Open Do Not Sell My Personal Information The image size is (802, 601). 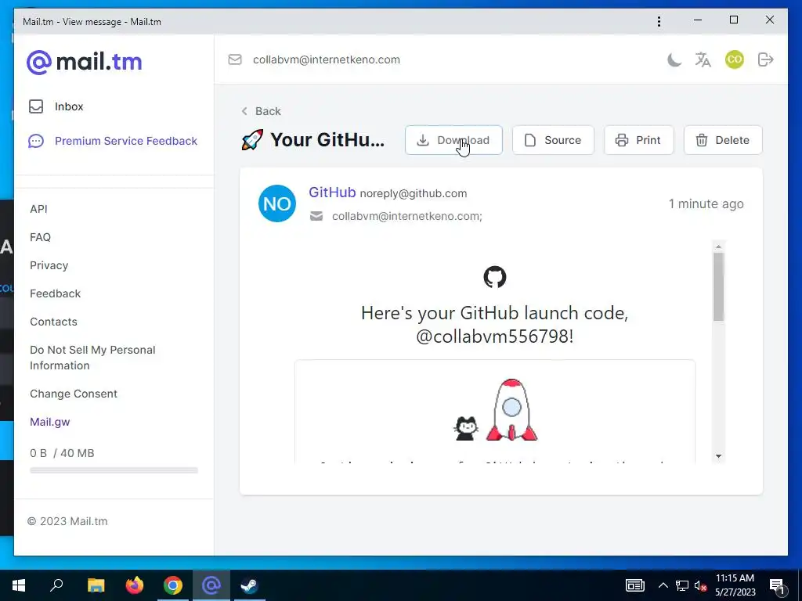92,358
